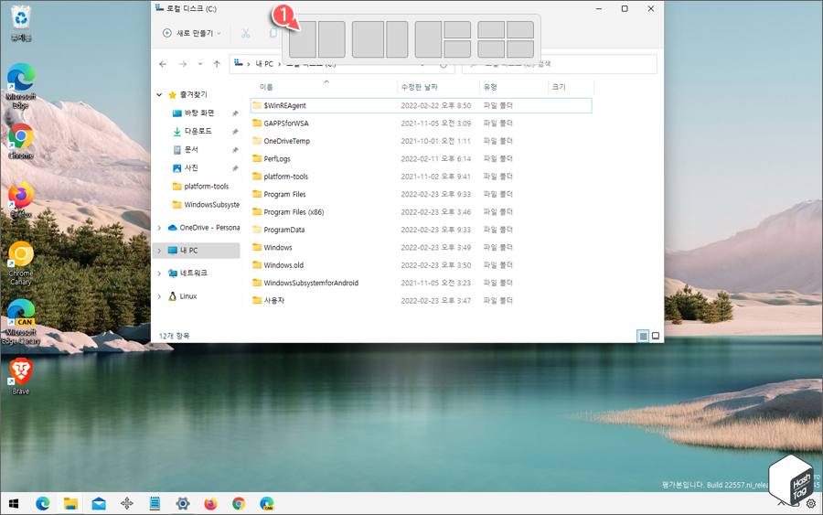Snap window to wide left zone of uneven layout
823x515 pixels.
368,39
